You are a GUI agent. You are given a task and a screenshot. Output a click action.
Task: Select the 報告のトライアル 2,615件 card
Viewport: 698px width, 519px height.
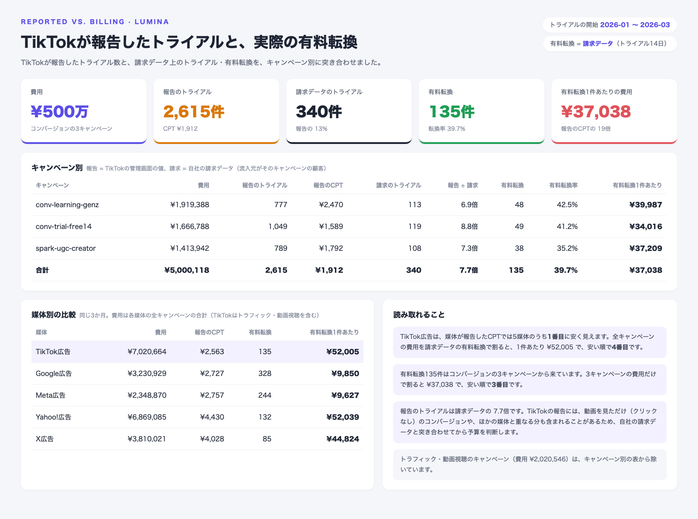tap(216, 111)
